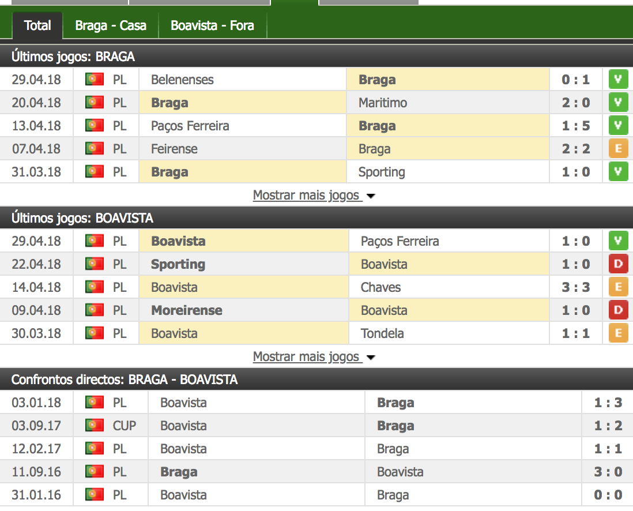Click the orange E badge for Feirense vs Braga
This screenshot has height=511, width=633.
click(x=618, y=149)
